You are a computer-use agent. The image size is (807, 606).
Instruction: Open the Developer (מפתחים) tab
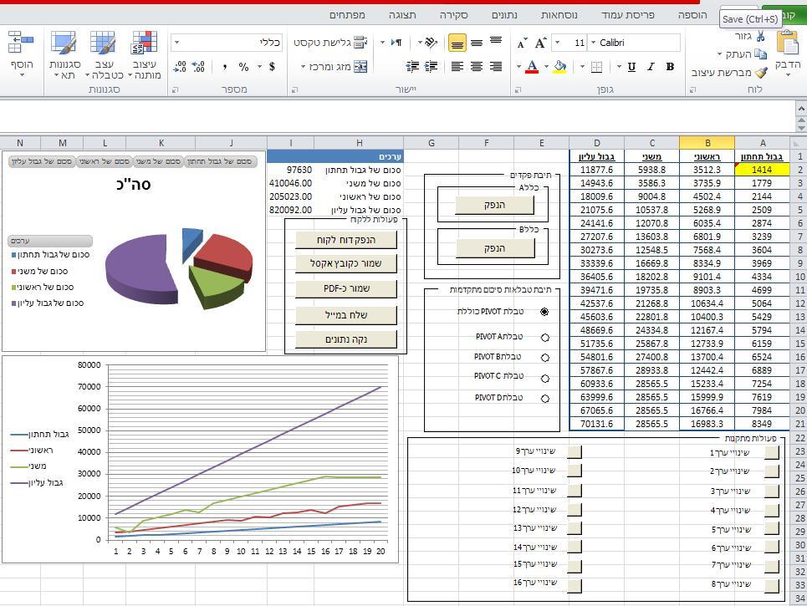pos(347,15)
